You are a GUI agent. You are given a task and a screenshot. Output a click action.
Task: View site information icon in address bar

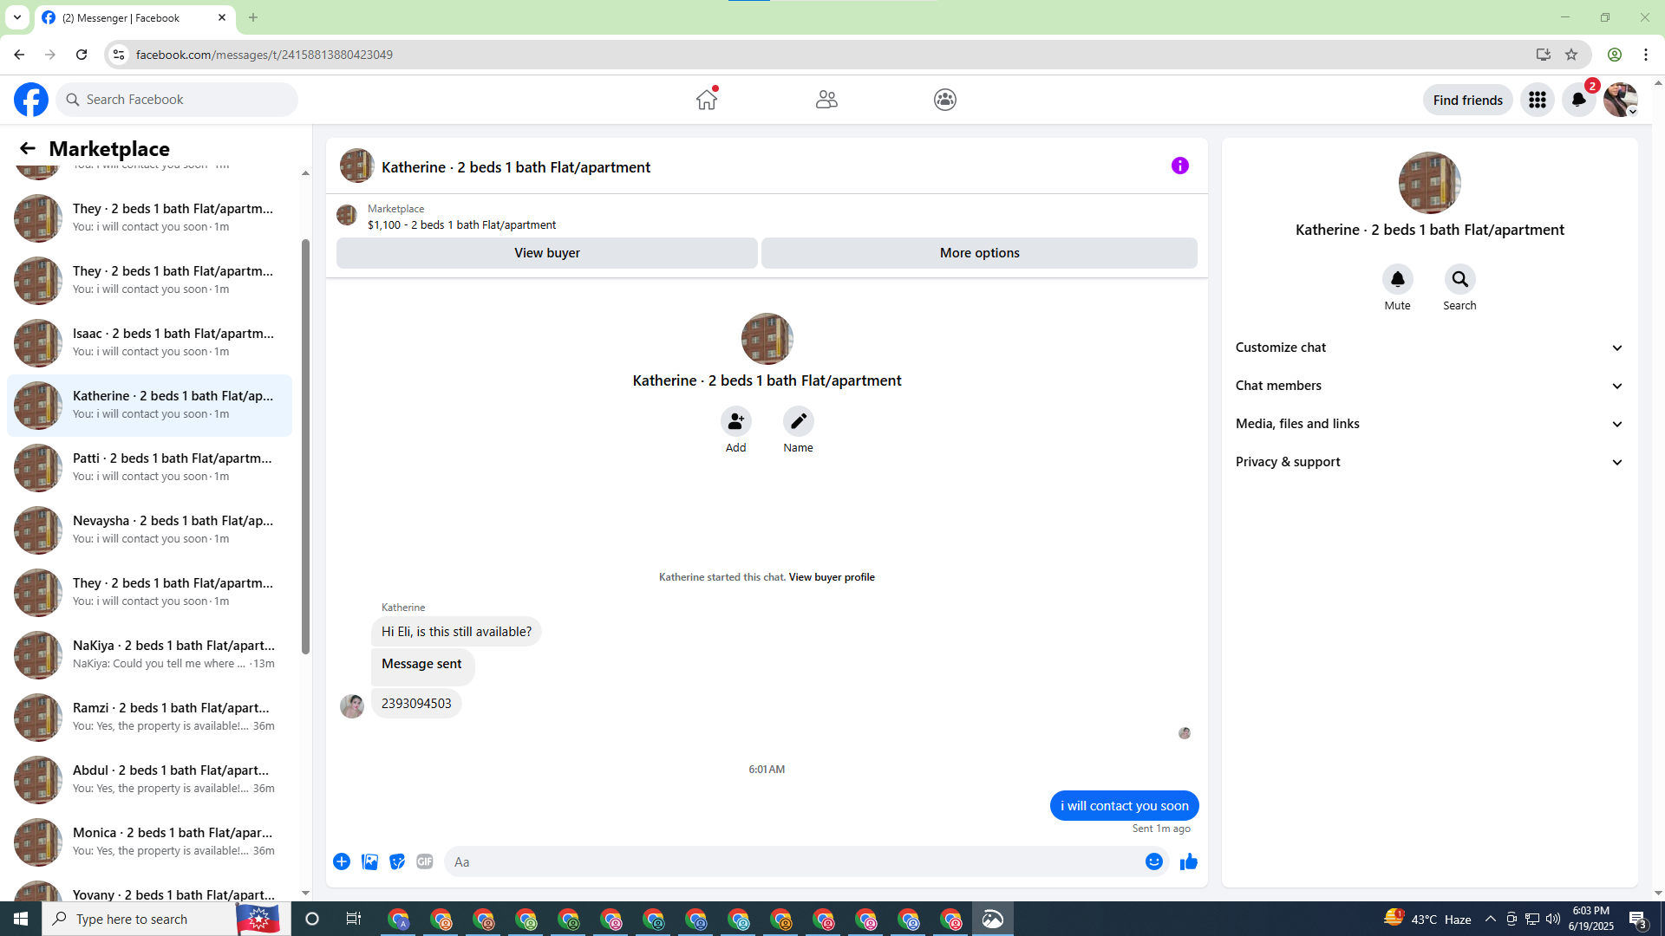[119, 55]
